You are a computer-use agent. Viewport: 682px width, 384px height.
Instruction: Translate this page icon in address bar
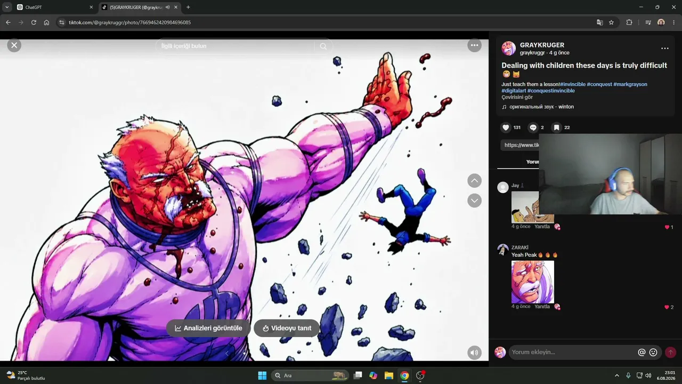pyautogui.click(x=600, y=22)
